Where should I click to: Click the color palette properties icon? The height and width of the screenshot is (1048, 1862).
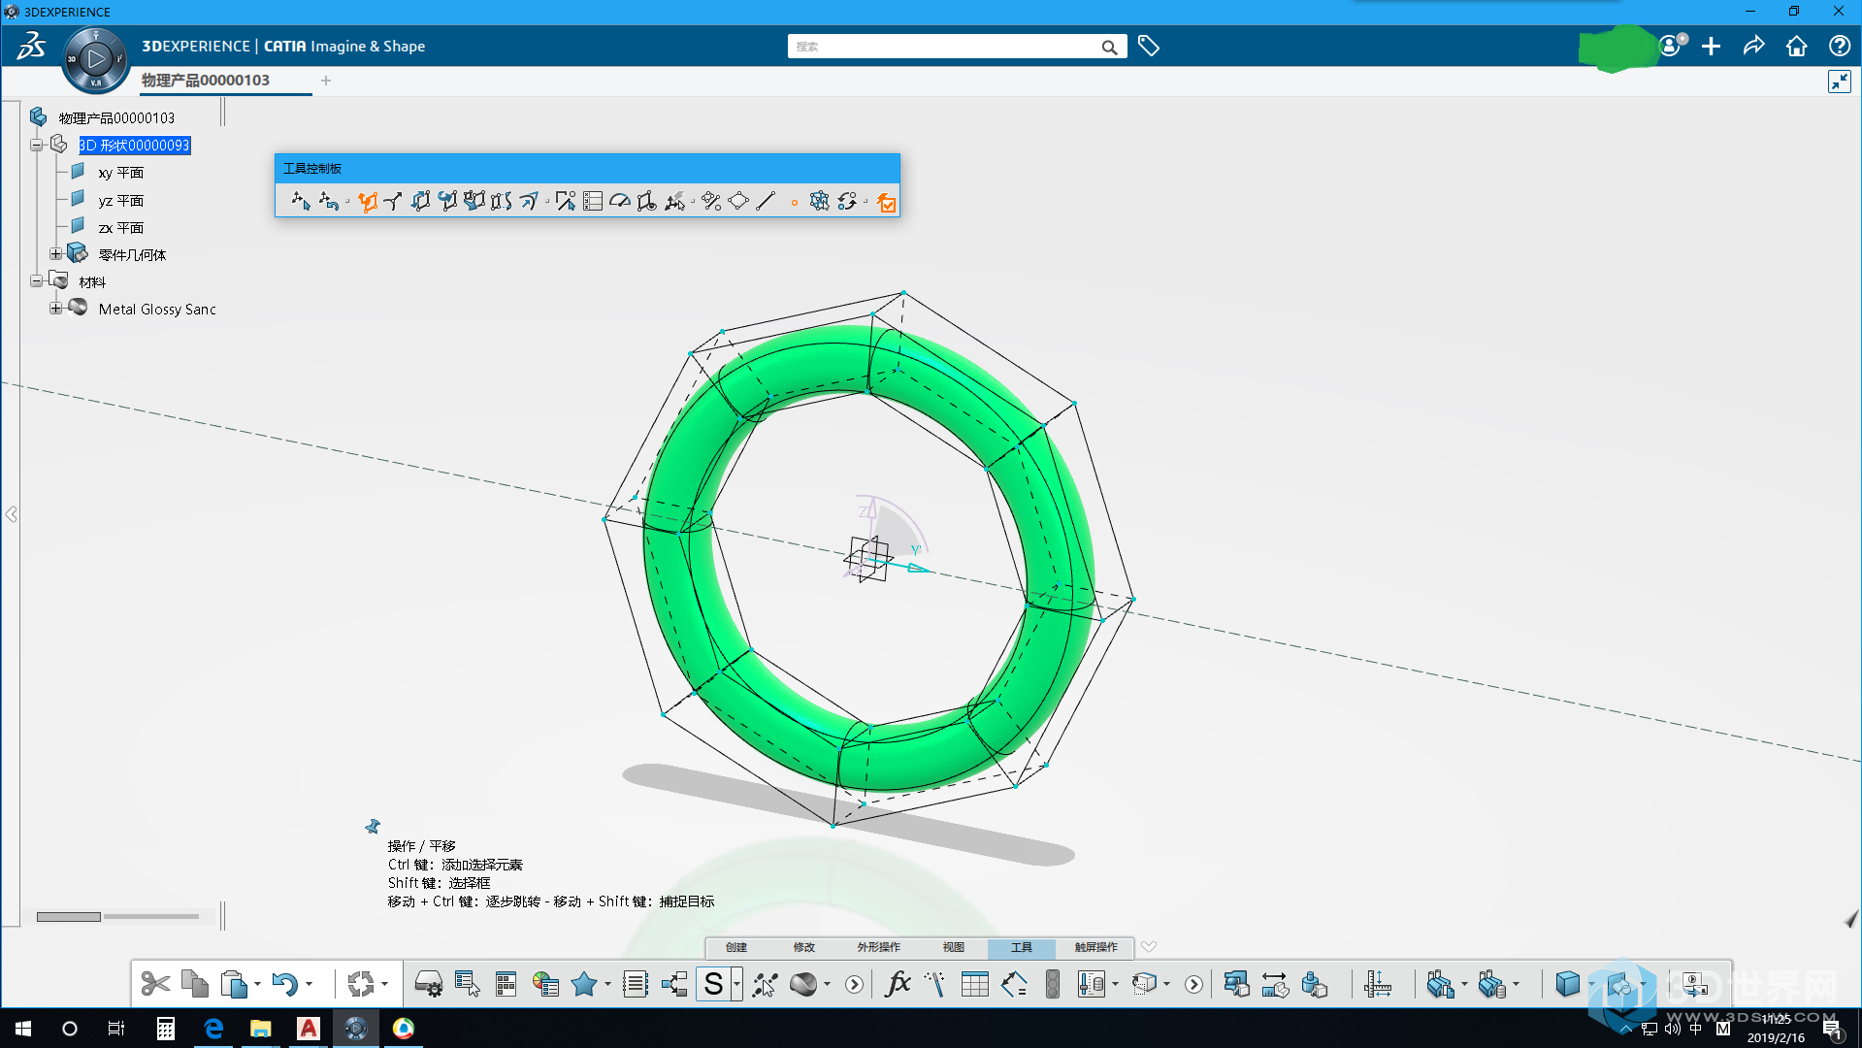(x=546, y=984)
